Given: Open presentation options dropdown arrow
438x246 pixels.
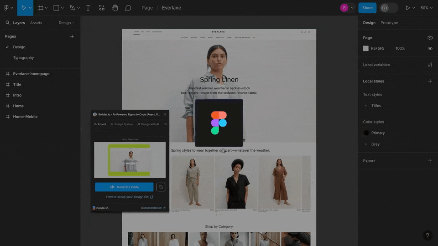Looking at the screenshot, I should click(414, 8).
